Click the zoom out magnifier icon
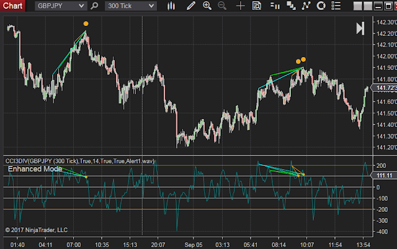Screen dimensions: 397x249 coord(222,6)
